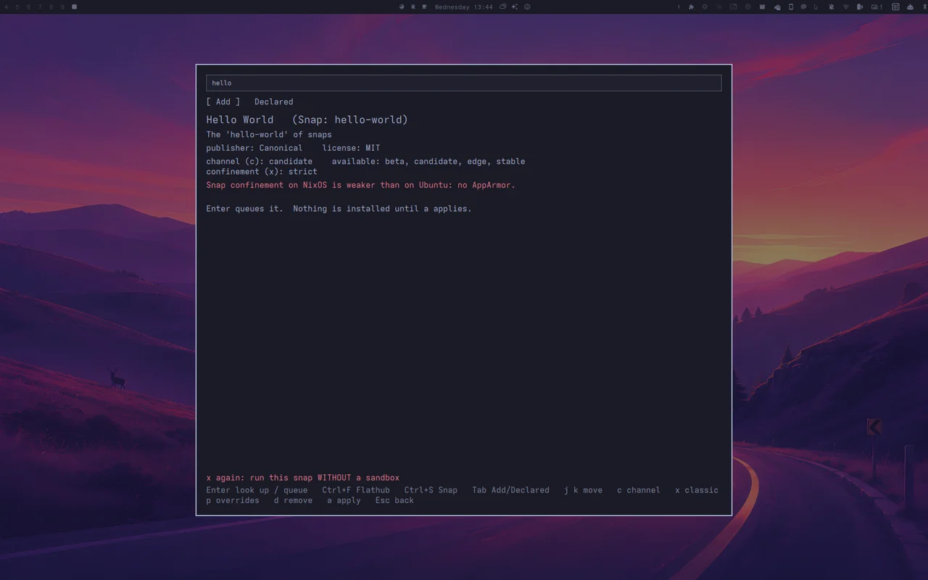928x580 pixels.
Task: Click the puzzle piece icon in the top bar
Action: point(691,7)
